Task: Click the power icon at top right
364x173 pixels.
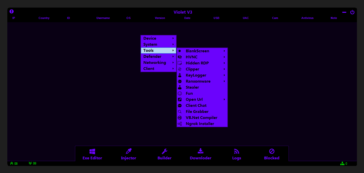Action: 352,12
